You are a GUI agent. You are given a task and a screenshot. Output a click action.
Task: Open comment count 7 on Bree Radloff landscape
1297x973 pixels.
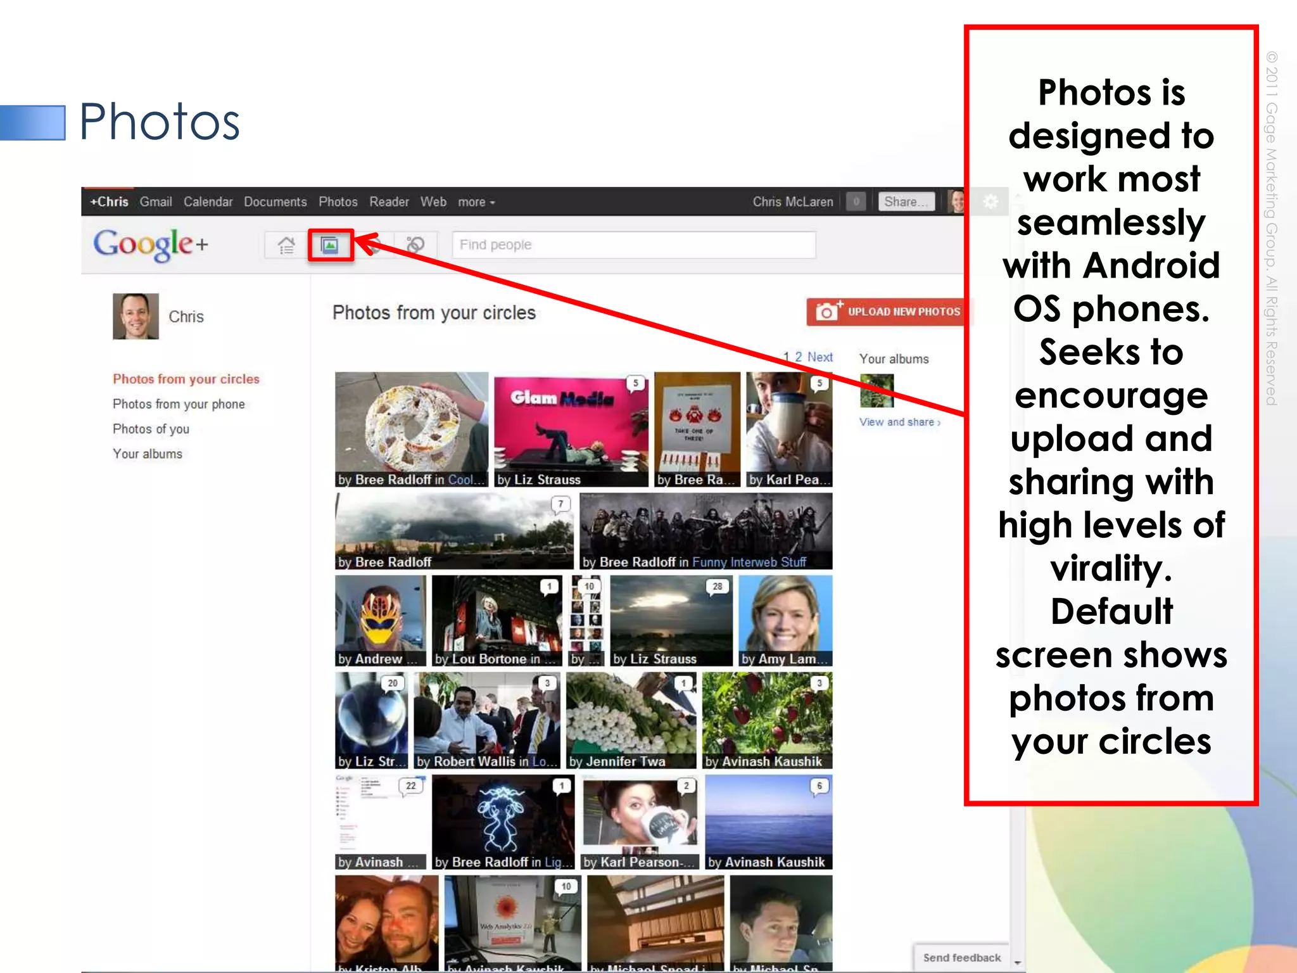560,504
